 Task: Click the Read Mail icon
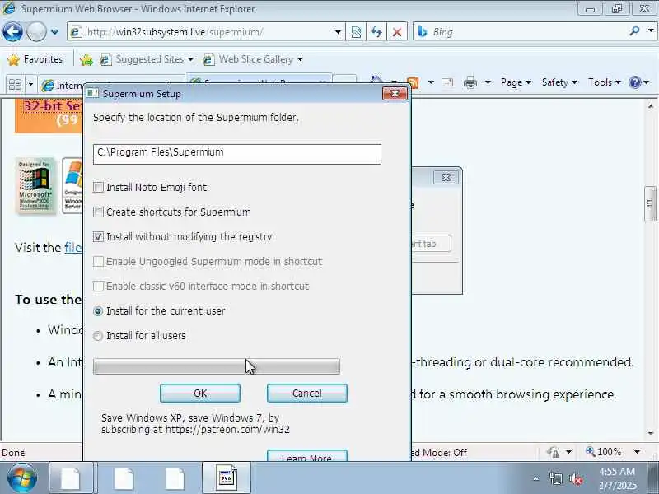(447, 82)
